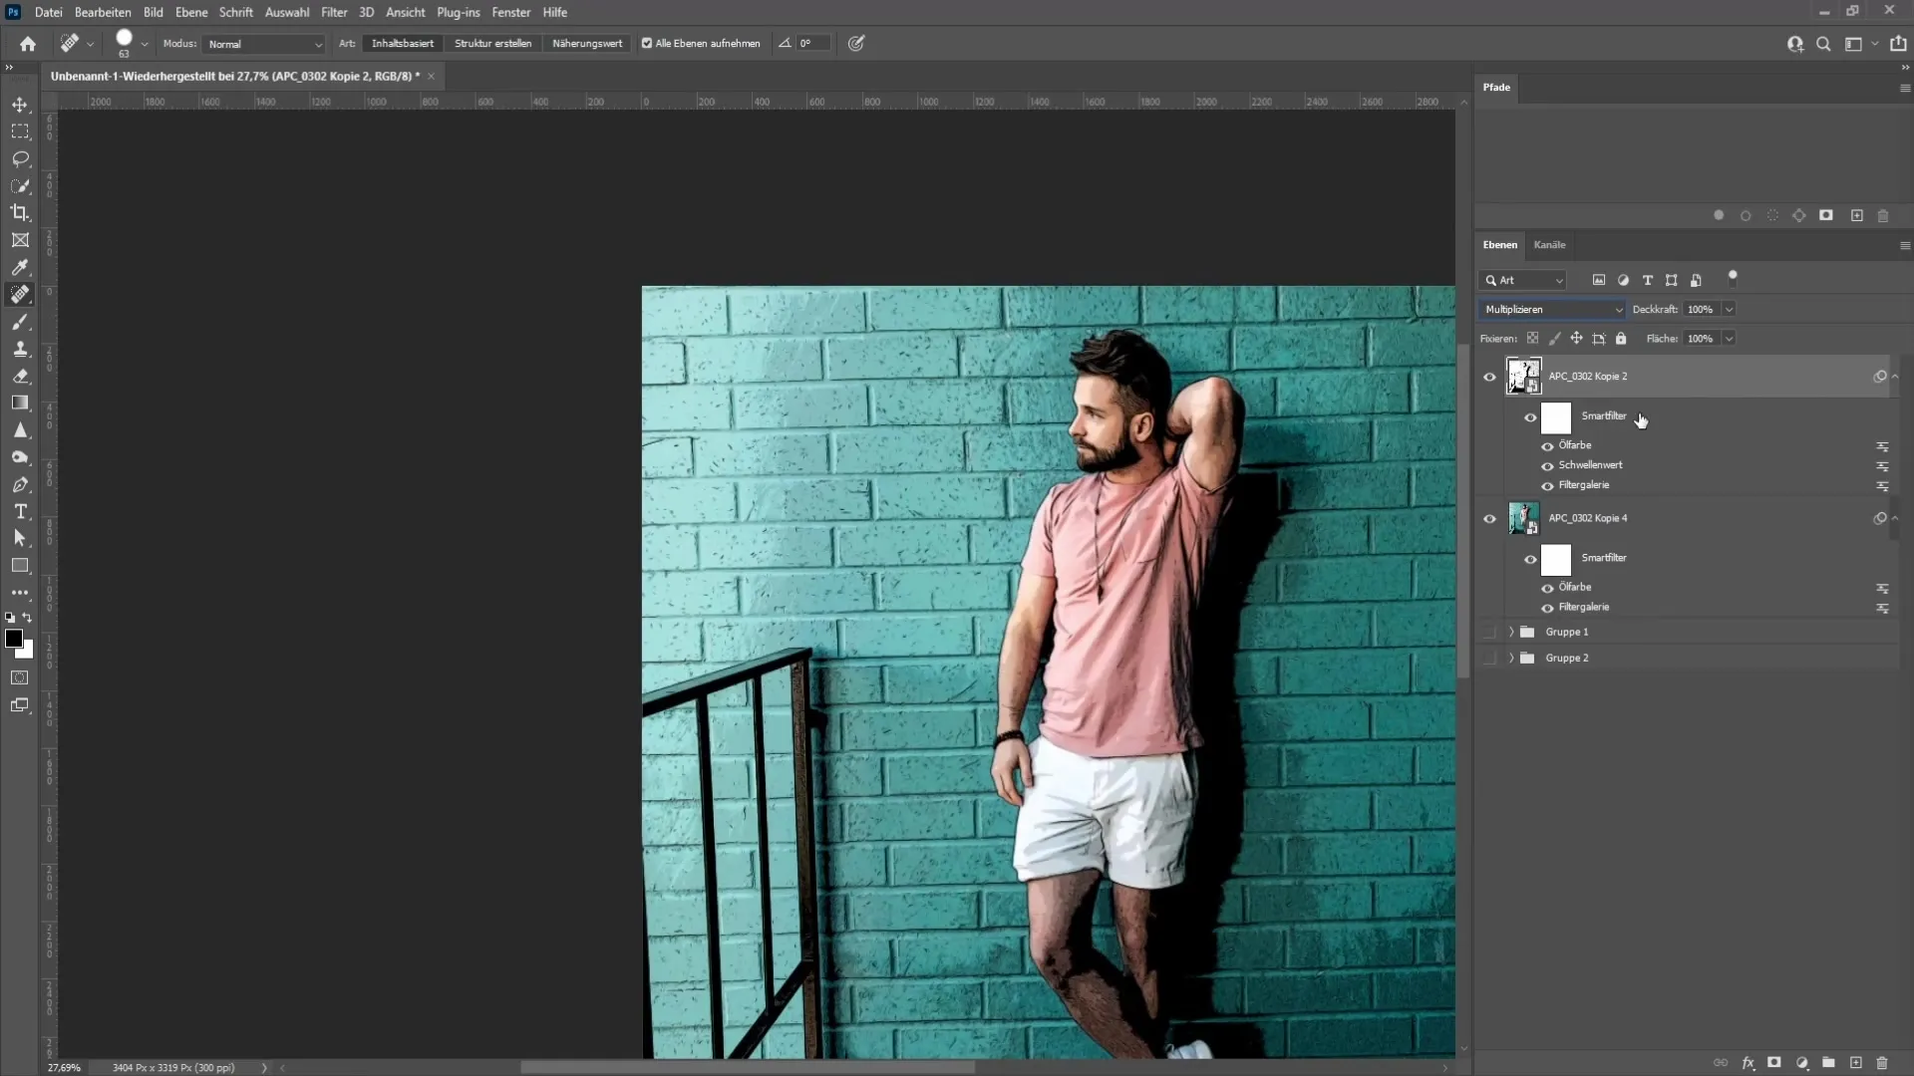
Task: Choose Inhaltsbasiert healing type
Action: pyautogui.click(x=403, y=44)
